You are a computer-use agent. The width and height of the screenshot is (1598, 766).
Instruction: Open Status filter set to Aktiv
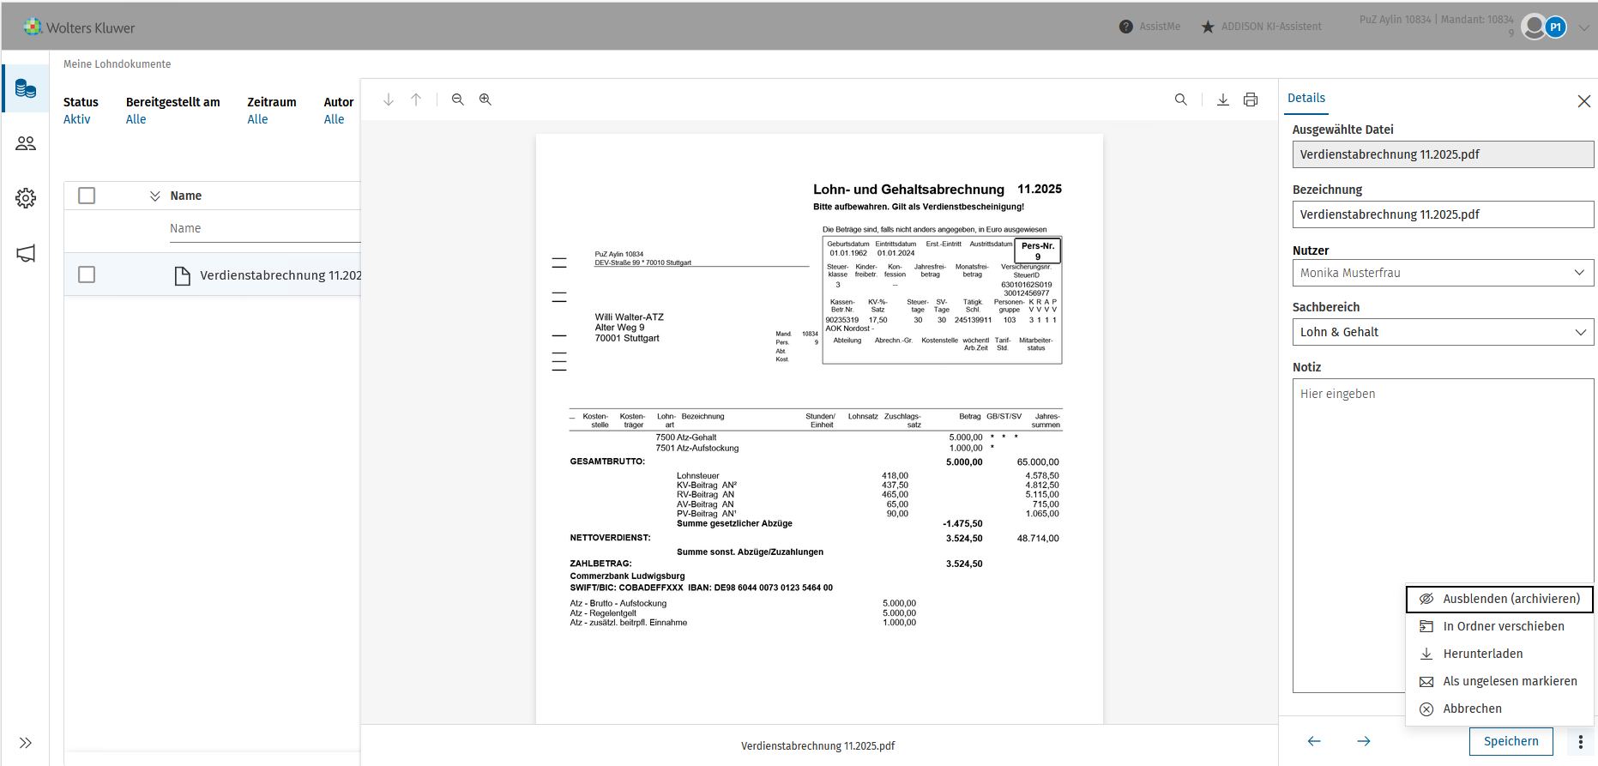(x=77, y=119)
